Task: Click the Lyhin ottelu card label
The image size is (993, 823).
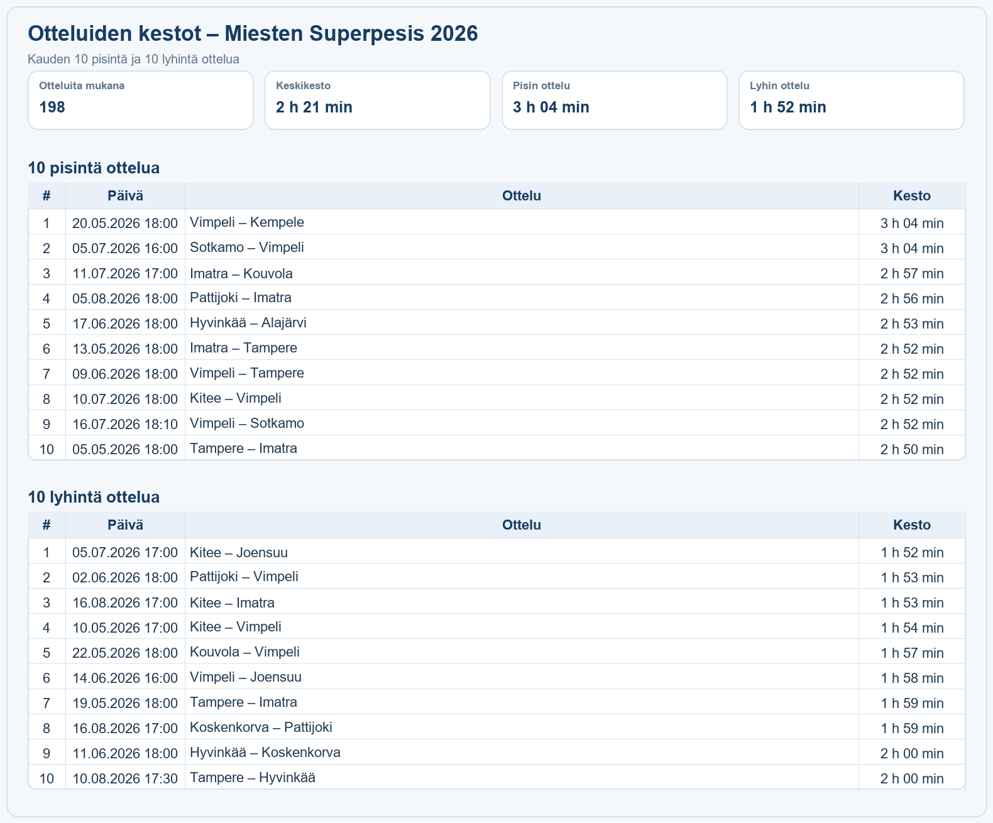Action: pos(779,85)
